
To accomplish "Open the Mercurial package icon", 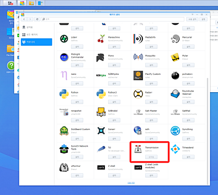I will (175, 38).
